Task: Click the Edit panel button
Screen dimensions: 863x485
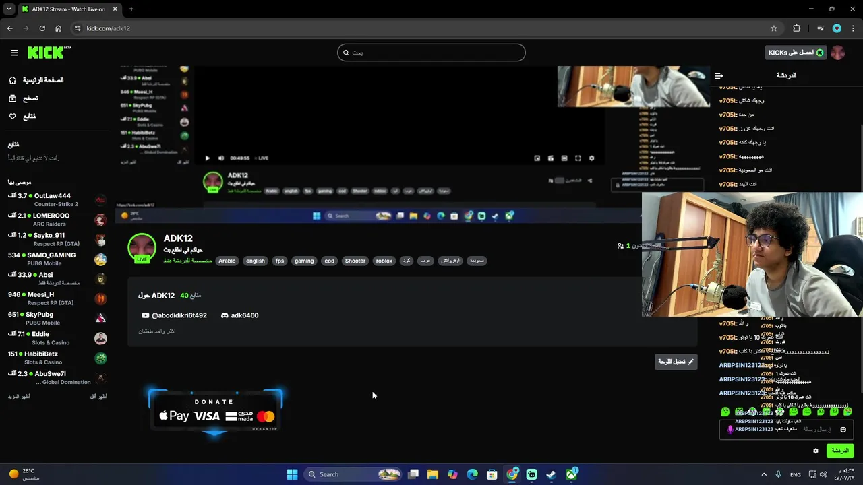Action: pyautogui.click(x=676, y=362)
